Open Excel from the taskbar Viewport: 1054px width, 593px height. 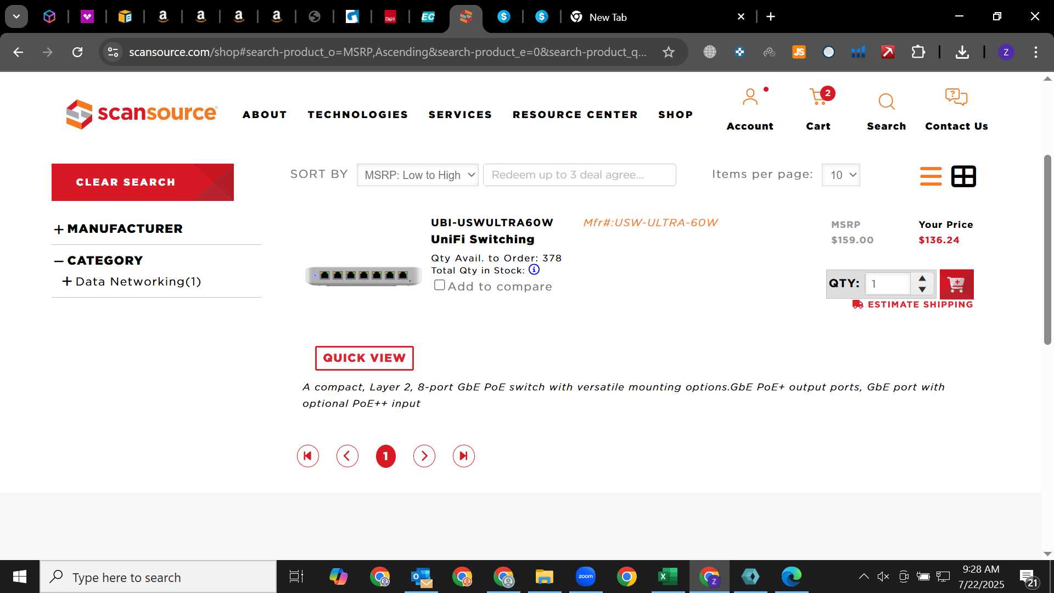point(668,577)
